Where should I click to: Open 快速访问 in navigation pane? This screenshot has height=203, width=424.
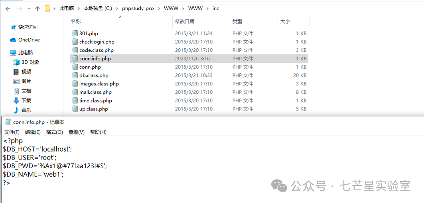tap(28, 27)
